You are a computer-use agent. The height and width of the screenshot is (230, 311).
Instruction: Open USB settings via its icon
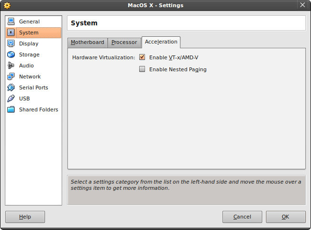pyautogui.click(x=11, y=99)
